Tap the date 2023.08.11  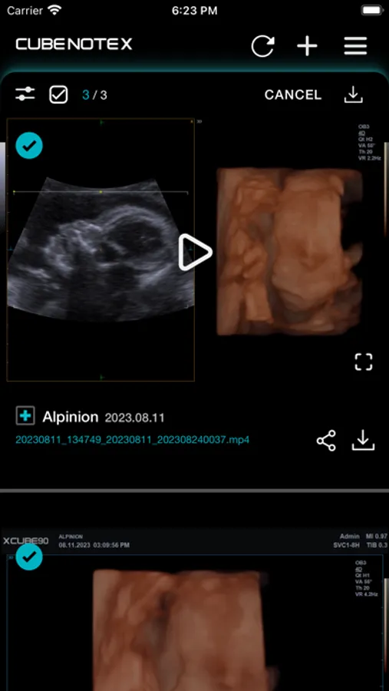point(134,418)
